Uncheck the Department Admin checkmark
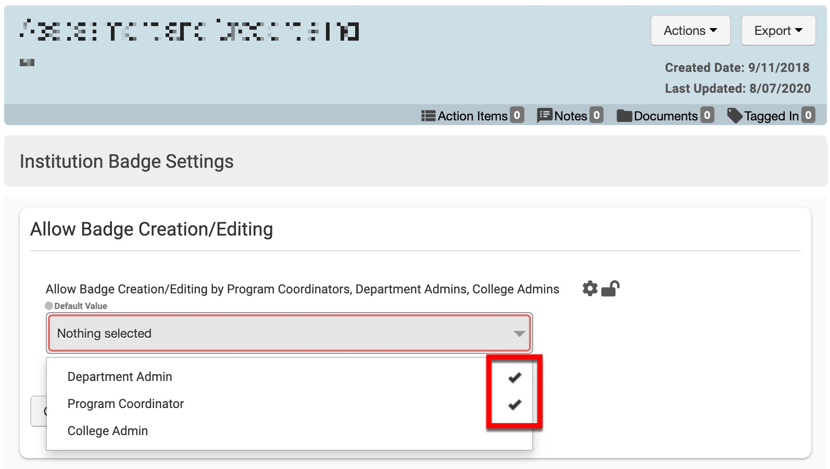Viewport: 830px width, 469px height. pos(514,377)
